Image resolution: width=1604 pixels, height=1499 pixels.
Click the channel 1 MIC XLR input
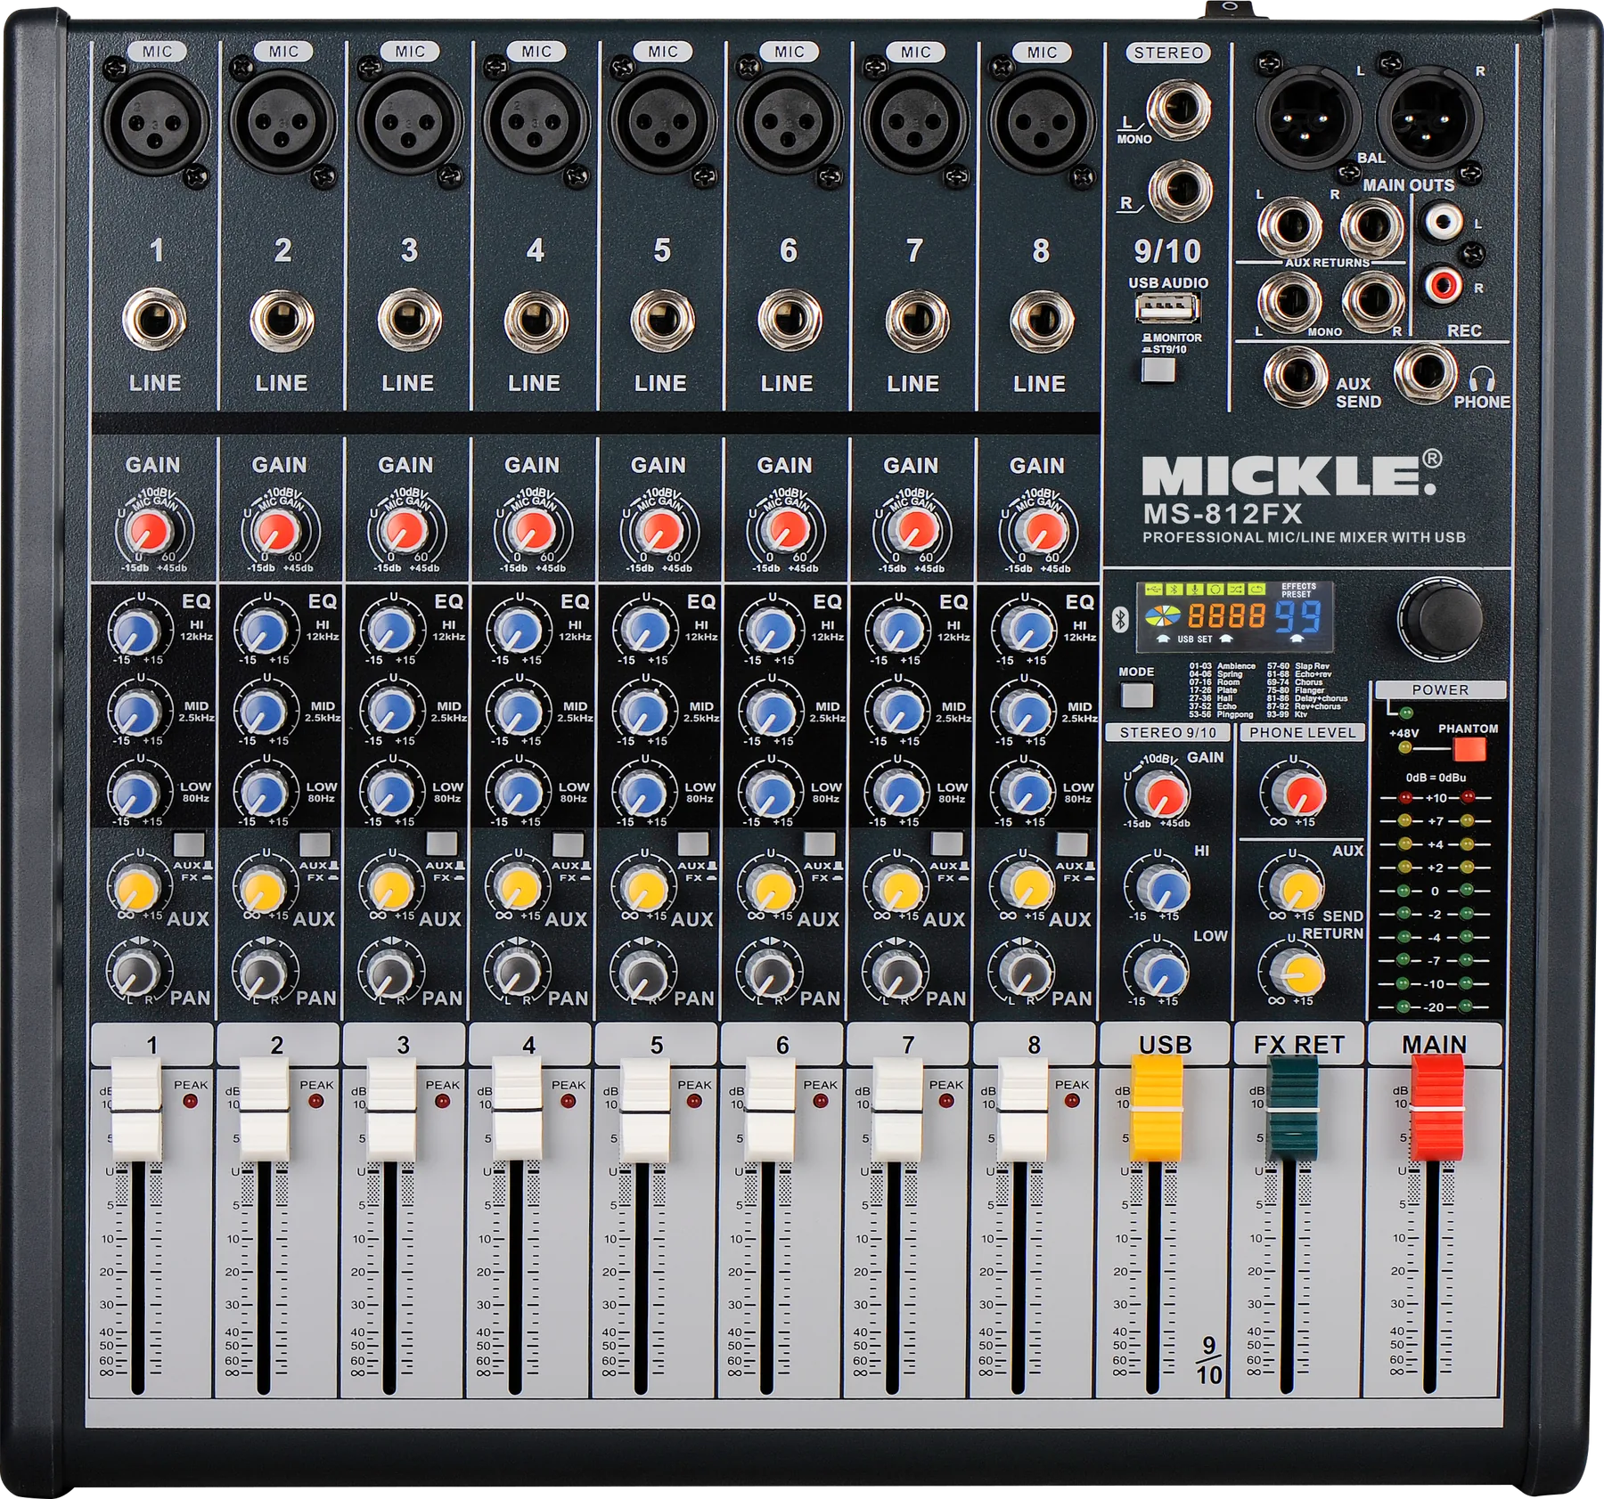tap(155, 121)
